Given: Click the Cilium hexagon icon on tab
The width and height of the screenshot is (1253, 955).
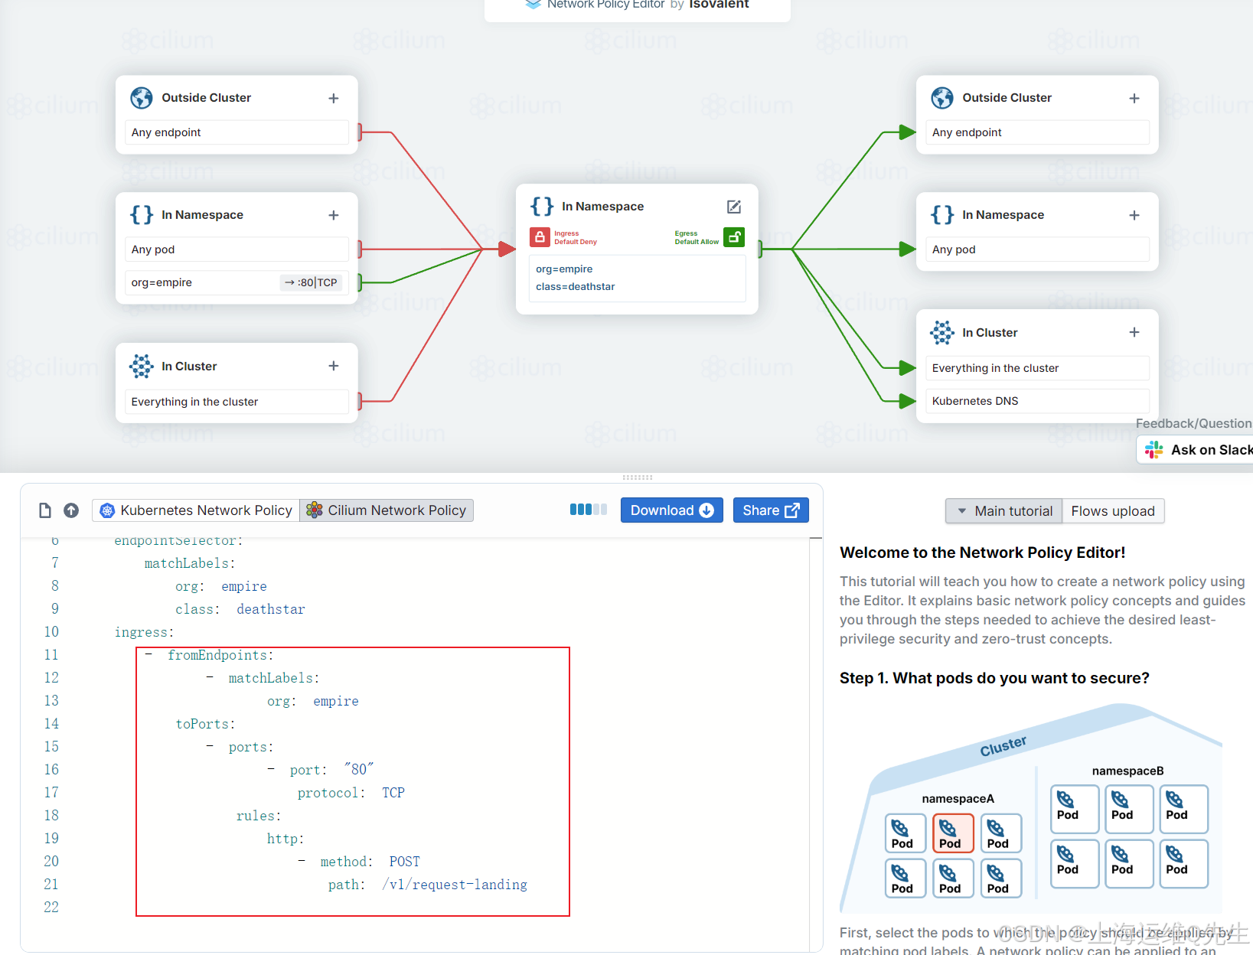Looking at the screenshot, I should (x=314, y=510).
